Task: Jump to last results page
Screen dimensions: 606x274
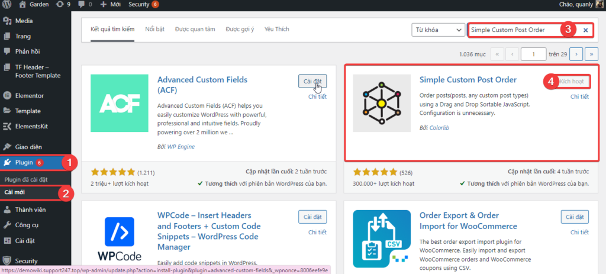Action: click(591, 54)
